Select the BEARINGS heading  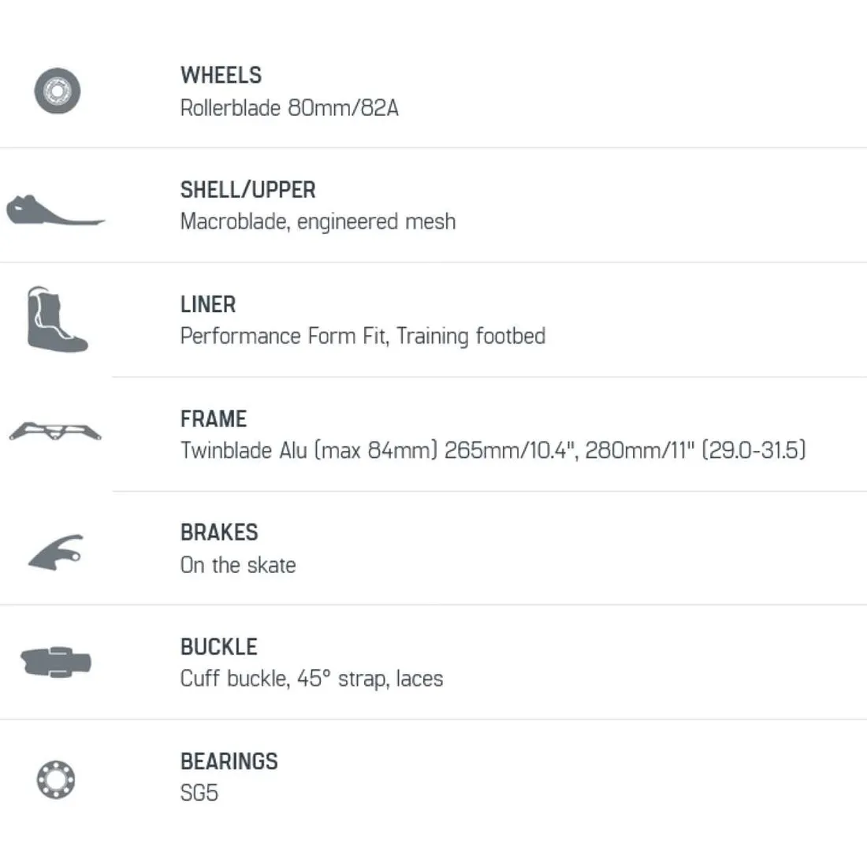[229, 761]
